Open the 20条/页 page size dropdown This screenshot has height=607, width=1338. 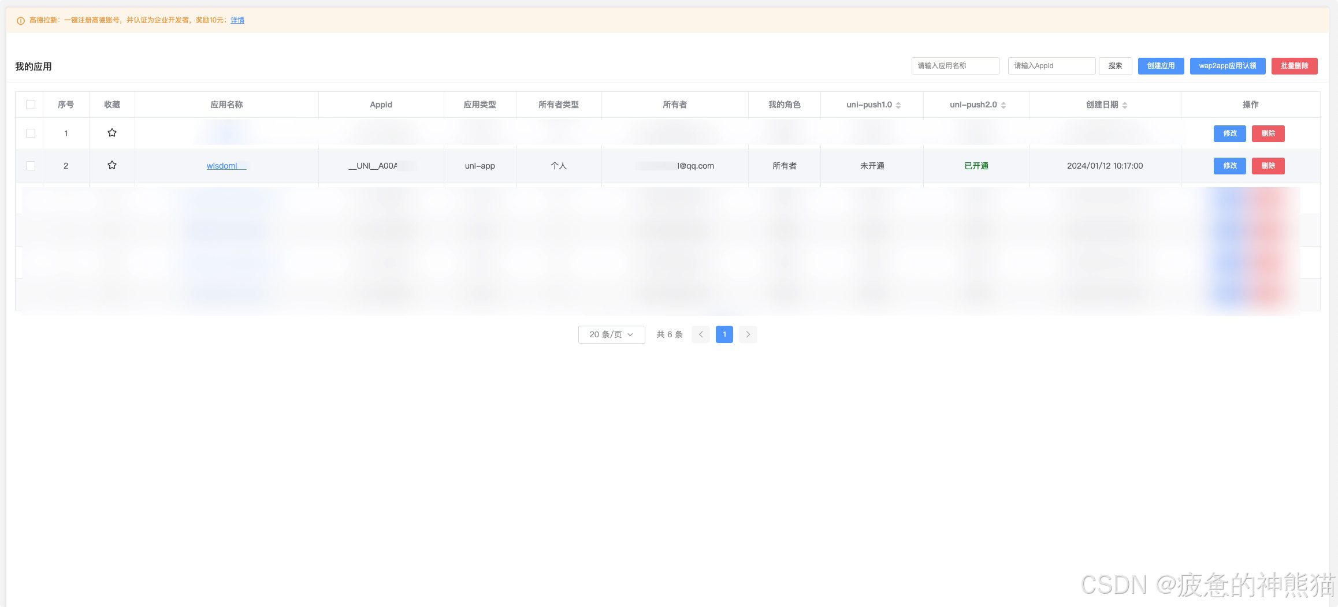[611, 334]
